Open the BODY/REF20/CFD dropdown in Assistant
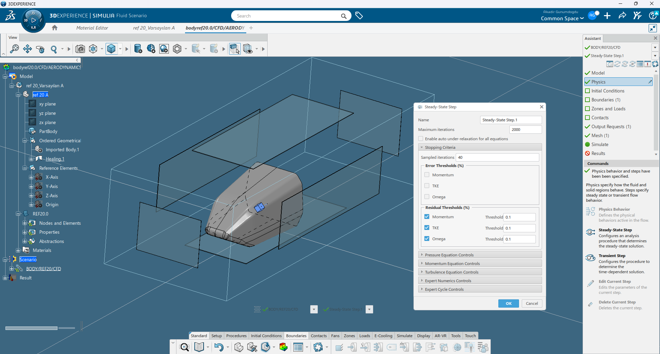660x354 pixels. click(655, 47)
